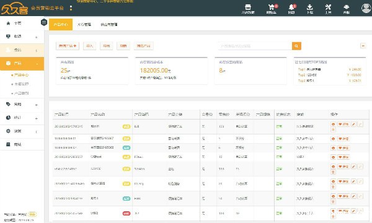
Task: Switch to the supplier management tab
Action: pyautogui.click(x=109, y=24)
